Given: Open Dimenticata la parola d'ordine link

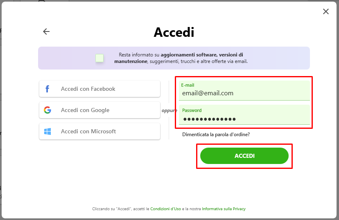Looking at the screenshot, I should point(216,135).
